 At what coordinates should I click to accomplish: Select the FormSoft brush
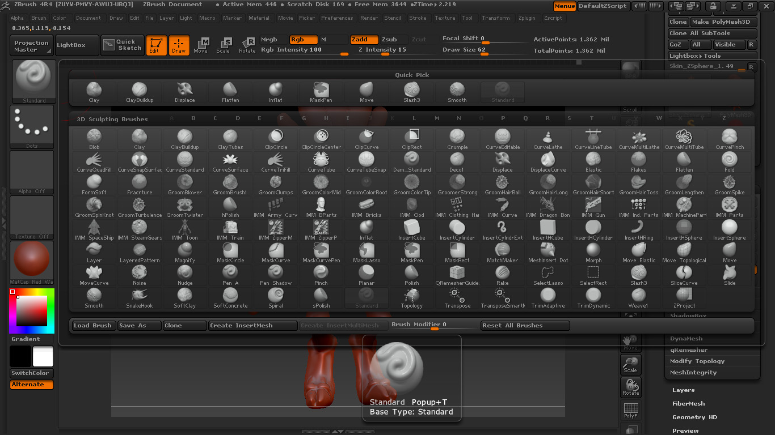click(94, 185)
